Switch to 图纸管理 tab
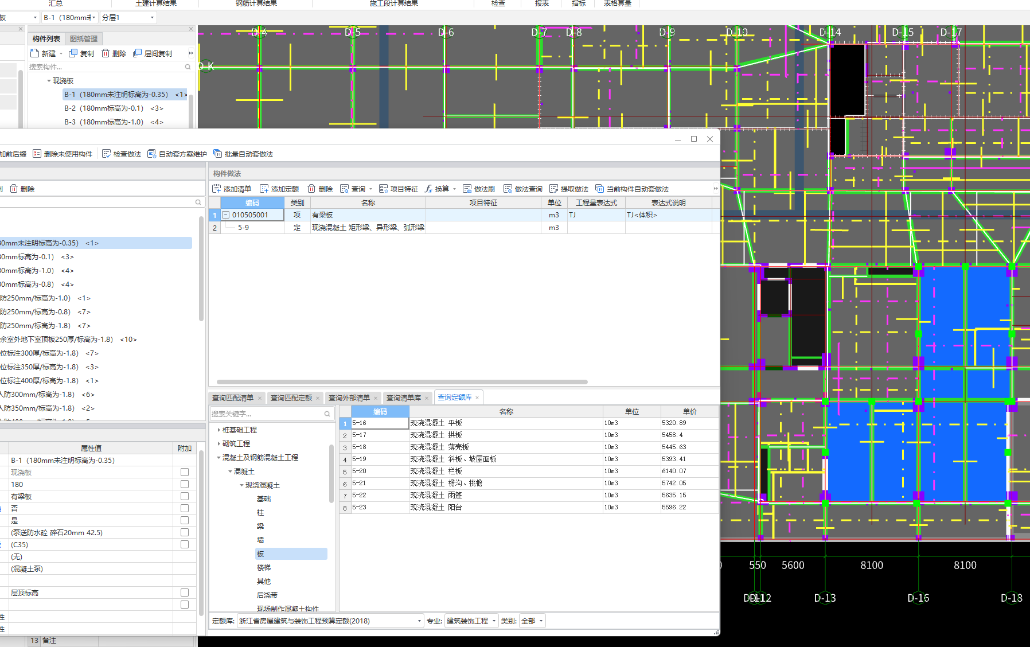This screenshot has height=647, width=1030. pos(84,39)
